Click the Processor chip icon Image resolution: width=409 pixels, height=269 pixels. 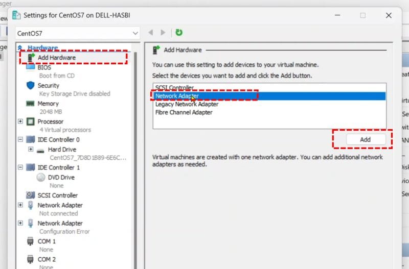click(30, 122)
